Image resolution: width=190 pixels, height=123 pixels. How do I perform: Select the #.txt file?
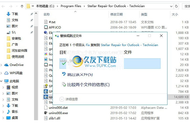click(x=52, y=22)
